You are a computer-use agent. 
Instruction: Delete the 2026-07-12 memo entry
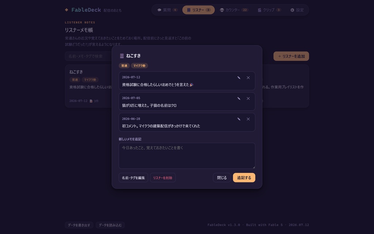click(248, 78)
